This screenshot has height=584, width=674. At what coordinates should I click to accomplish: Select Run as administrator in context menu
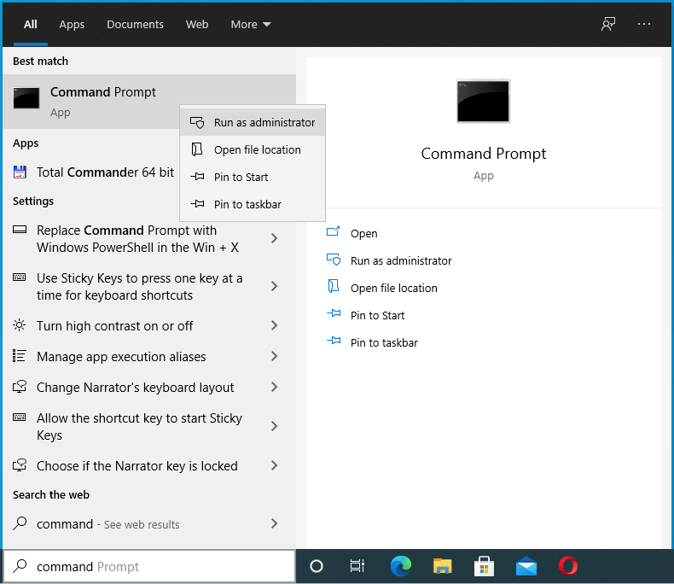click(264, 122)
